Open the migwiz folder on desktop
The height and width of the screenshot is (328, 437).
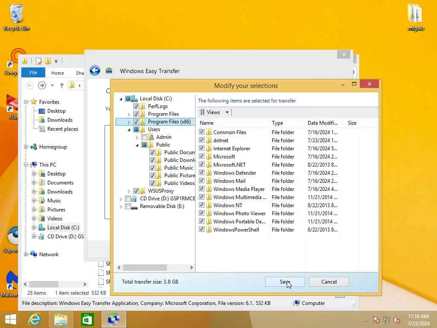coord(416,17)
